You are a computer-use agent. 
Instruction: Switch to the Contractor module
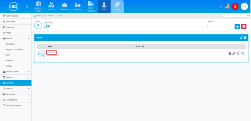tap(64, 7)
